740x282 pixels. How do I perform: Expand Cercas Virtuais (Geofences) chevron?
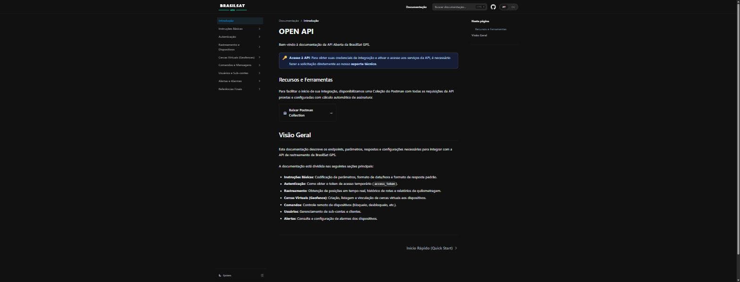[260, 58]
